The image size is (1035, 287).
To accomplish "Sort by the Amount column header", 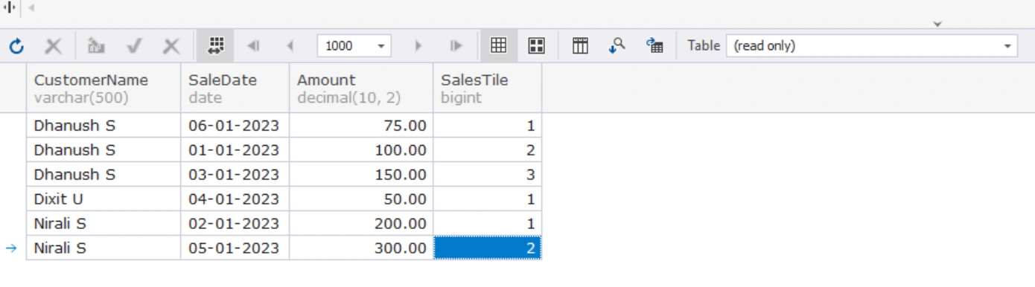I will [361, 88].
